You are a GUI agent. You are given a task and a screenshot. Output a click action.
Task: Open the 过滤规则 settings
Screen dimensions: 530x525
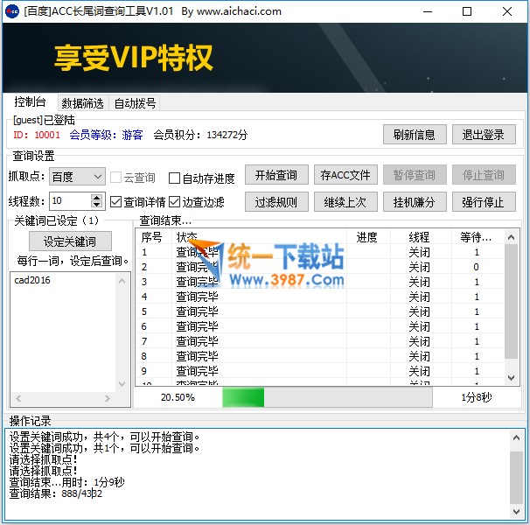tap(276, 202)
